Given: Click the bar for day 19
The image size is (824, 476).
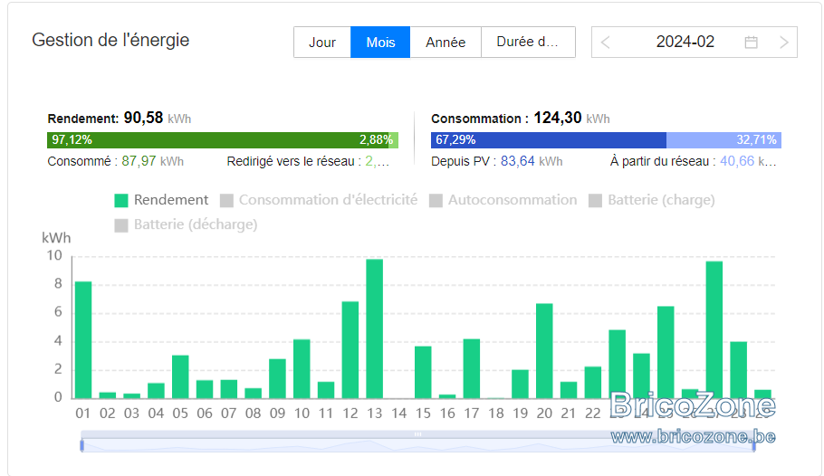Looking at the screenshot, I should tap(521, 384).
